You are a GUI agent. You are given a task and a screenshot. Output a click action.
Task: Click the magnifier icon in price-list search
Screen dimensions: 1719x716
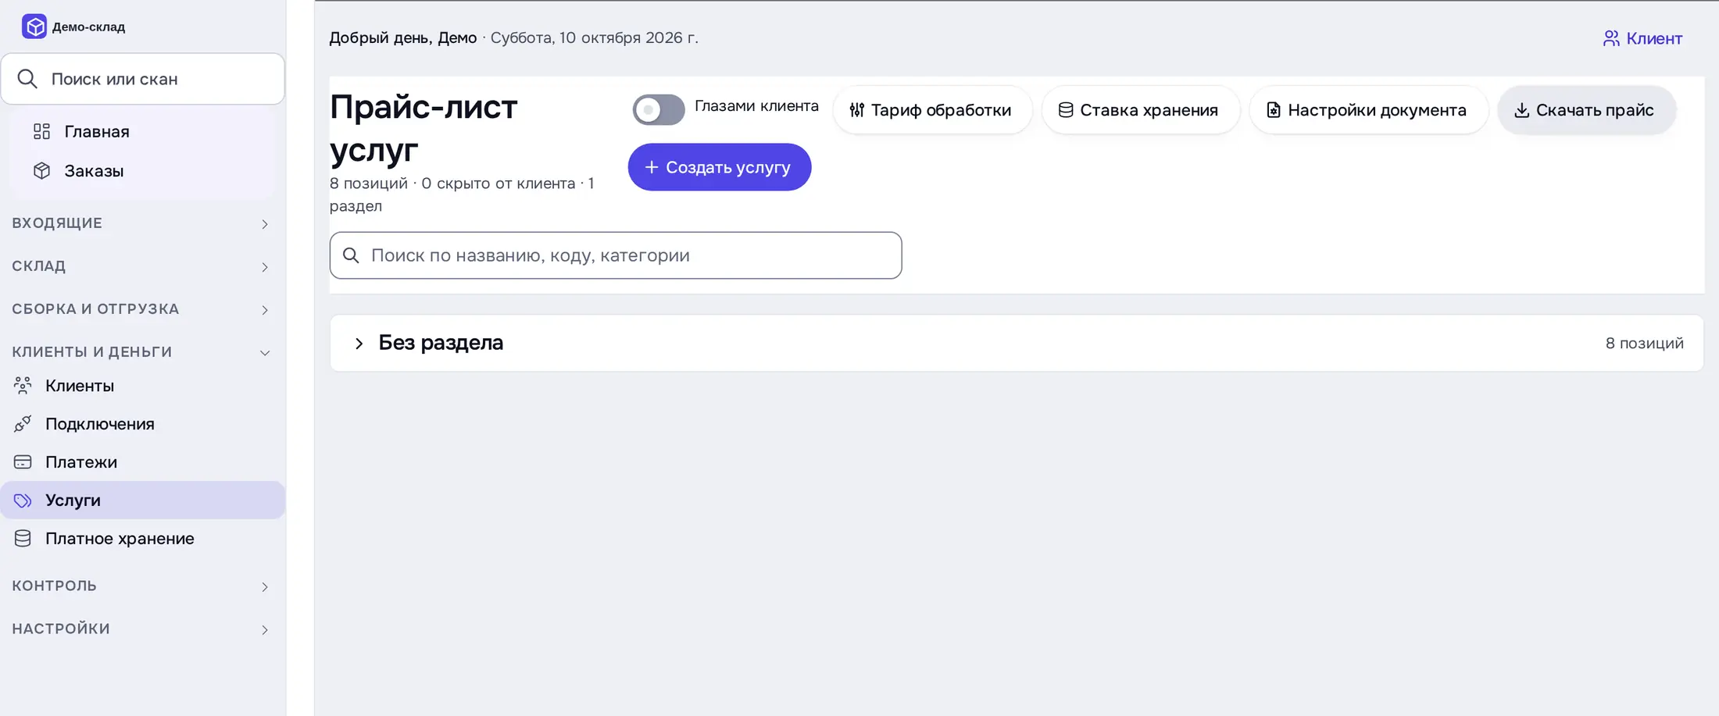tap(351, 255)
